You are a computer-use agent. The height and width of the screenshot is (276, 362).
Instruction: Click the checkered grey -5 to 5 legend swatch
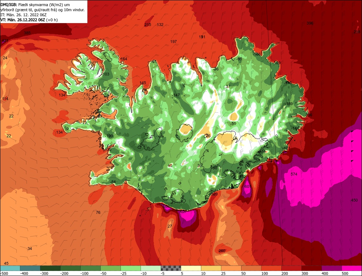pyautogui.click(x=171, y=268)
